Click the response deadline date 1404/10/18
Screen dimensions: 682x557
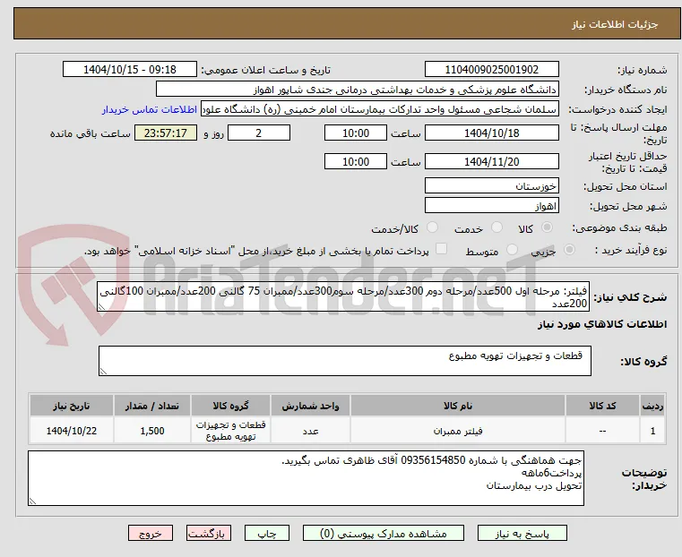click(491, 133)
